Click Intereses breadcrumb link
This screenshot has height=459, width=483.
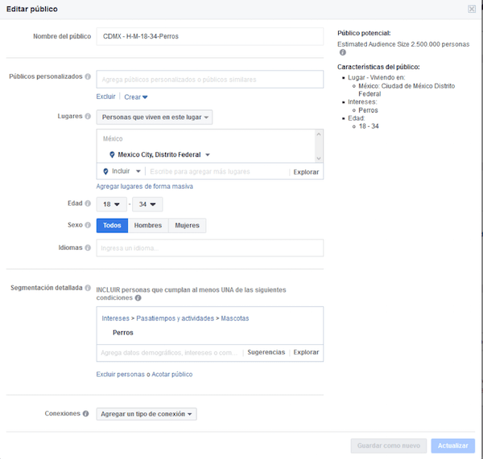pos(115,318)
